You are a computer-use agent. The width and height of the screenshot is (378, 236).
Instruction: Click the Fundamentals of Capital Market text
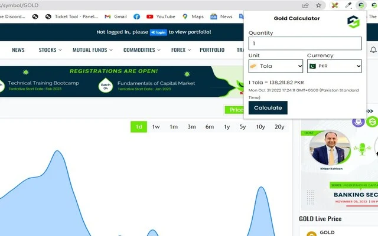pyautogui.click(x=156, y=83)
